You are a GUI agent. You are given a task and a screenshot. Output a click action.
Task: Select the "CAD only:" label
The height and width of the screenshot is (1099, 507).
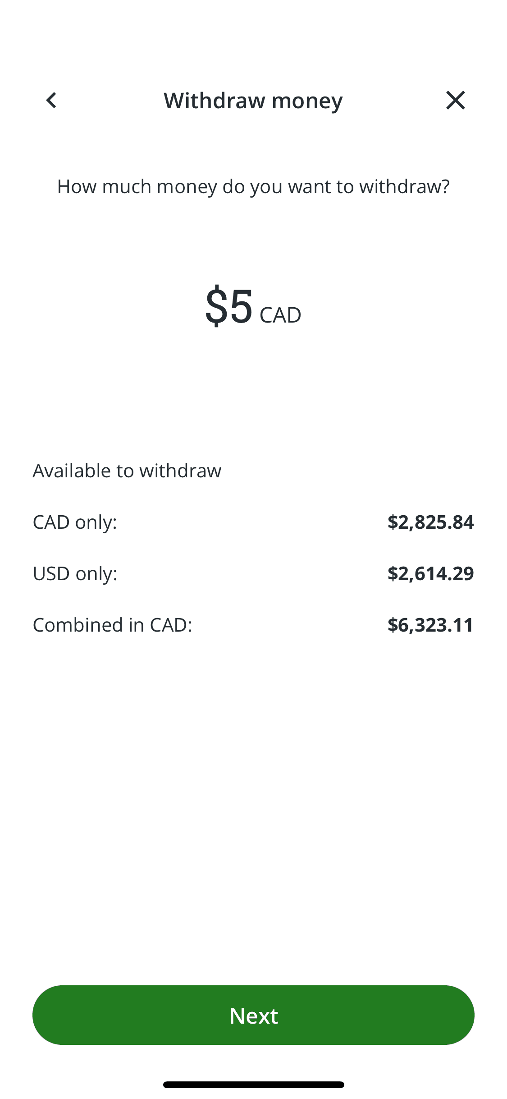pyautogui.click(x=75, y=522)
